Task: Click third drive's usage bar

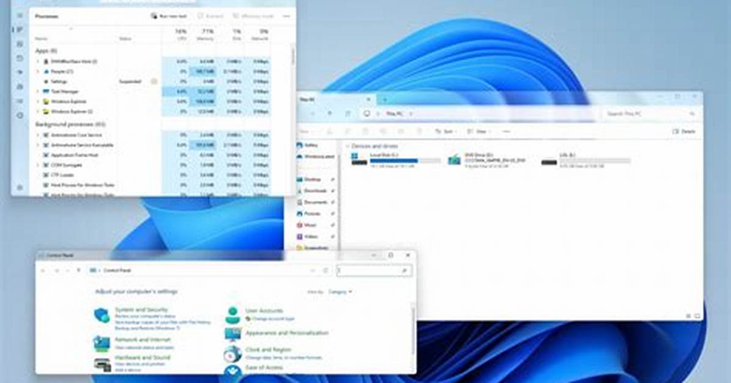Action: coord(595,160)
